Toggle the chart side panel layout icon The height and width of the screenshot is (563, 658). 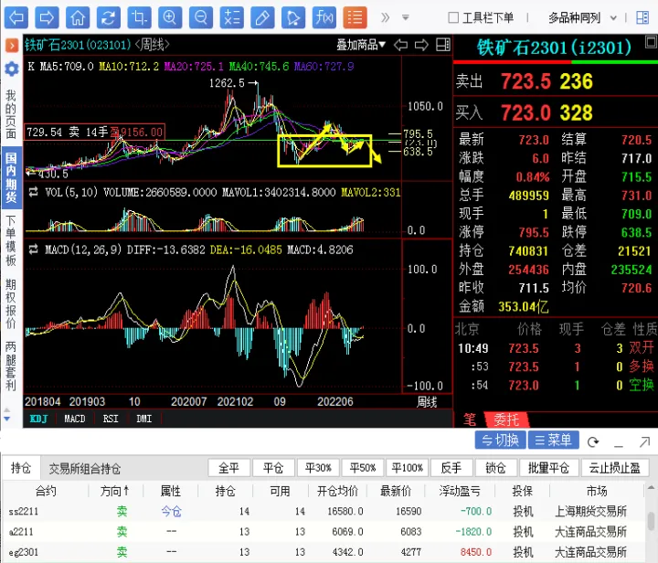coord(443,45)
